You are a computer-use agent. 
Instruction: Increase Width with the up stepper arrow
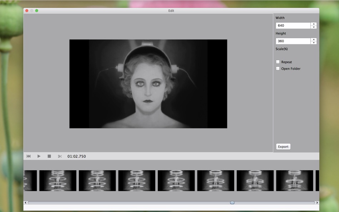(314, 24)
